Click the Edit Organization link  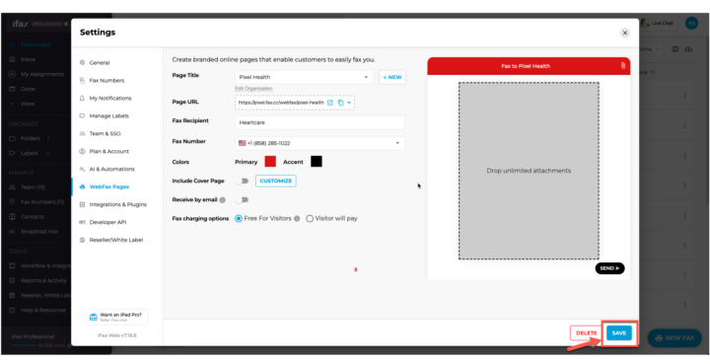pos(253,88)
